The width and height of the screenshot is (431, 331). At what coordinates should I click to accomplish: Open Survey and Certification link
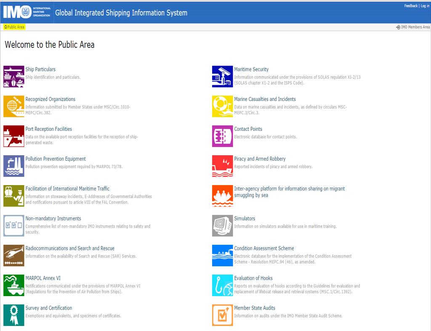click(49, 308)
